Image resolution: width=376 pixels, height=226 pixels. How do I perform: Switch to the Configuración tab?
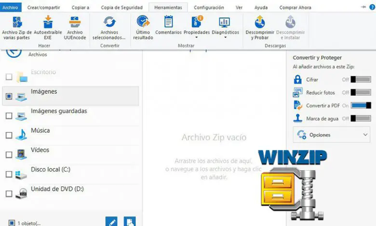(209, 7)
